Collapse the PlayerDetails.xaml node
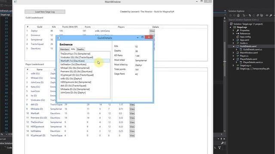275x154 pixels. [x=233, y=59]
